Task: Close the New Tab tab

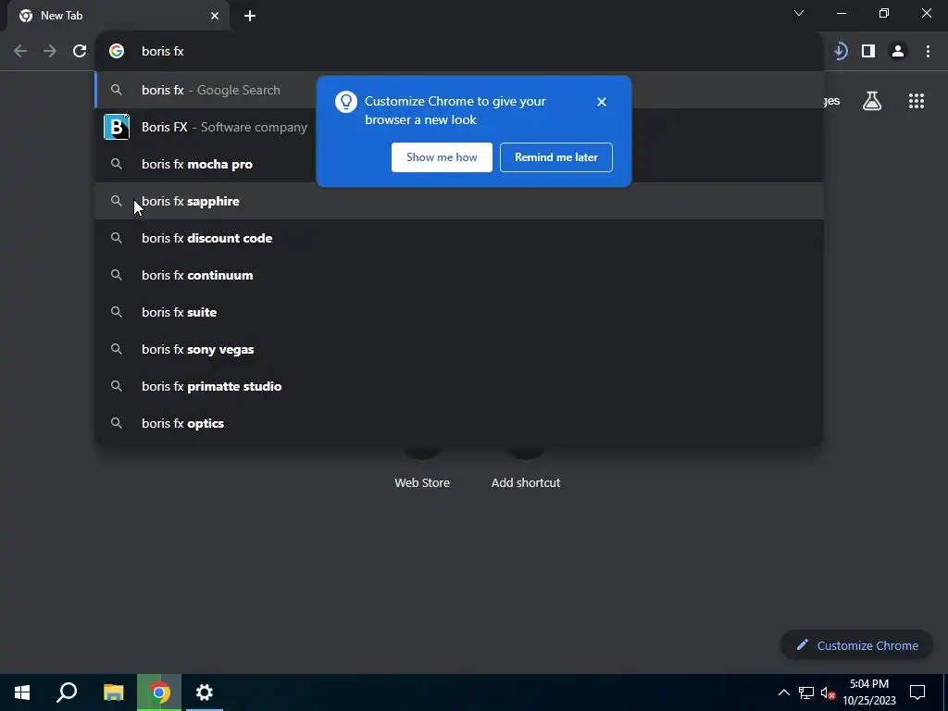Action: [215, 16]
